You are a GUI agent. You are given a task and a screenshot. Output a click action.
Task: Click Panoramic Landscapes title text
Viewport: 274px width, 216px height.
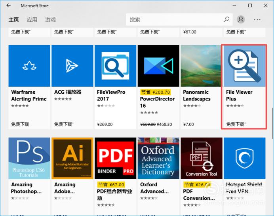pos(196,95)
